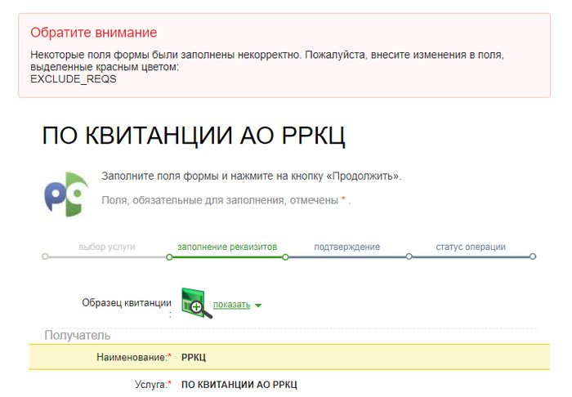572x397 pixels.
Task: Click the 'Обратите внимание' warning heading
Action: (94, 33)
